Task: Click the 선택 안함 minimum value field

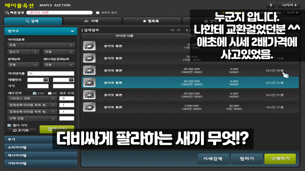Action: point(66,118)
